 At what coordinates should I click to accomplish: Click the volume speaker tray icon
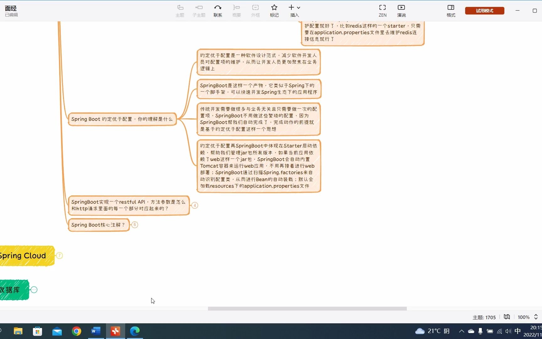(x=508, y=331)
